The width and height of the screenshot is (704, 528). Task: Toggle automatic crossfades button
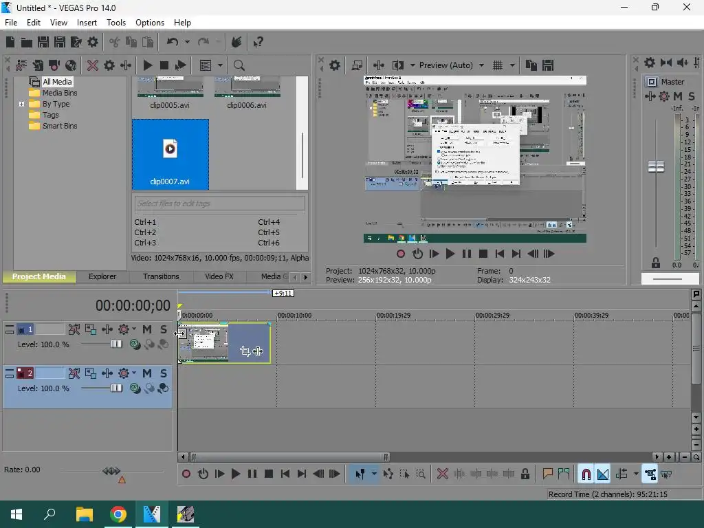(603, 474)
